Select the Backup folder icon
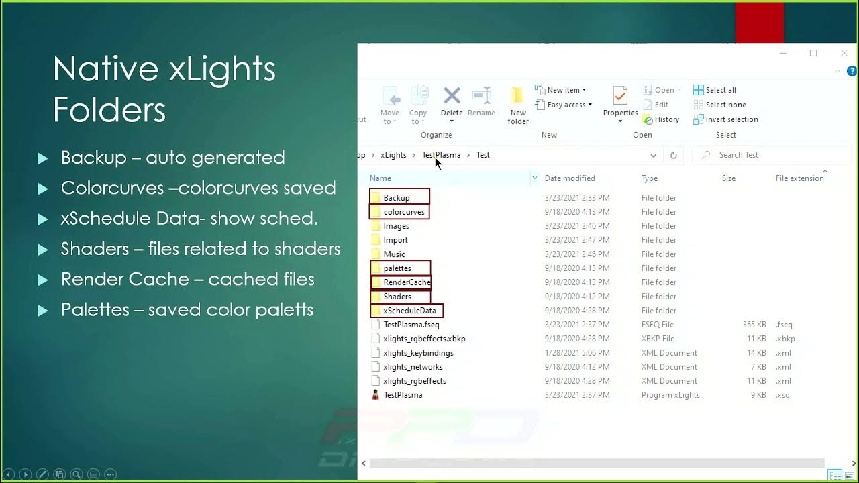Viewport: 859px width, 483px height. pos(376,198)
